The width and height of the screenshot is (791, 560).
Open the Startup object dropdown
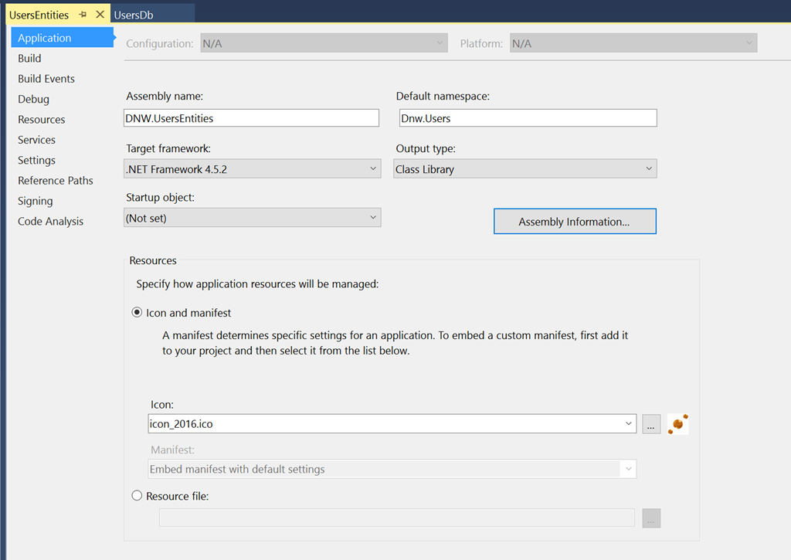coord(253,218)
